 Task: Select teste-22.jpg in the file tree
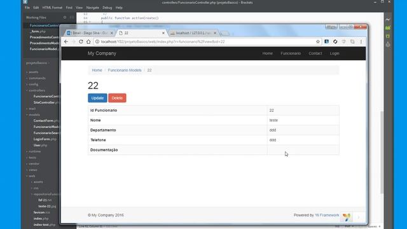pos(47,206)
